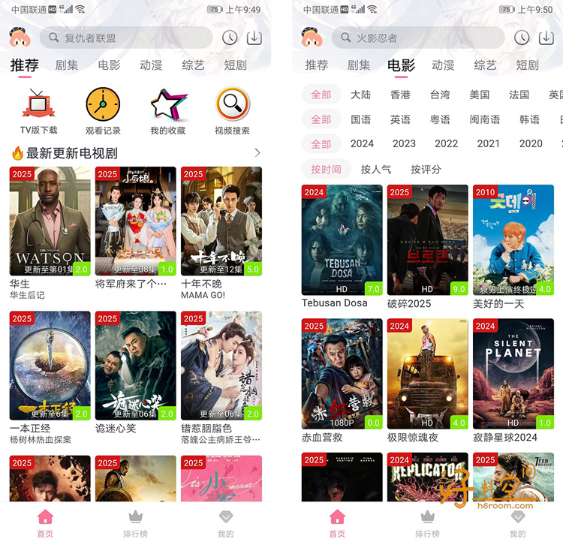This screenshot has height=542, width=563.
Task: Open 我的收藏 star icon
Action: [168, 104]
